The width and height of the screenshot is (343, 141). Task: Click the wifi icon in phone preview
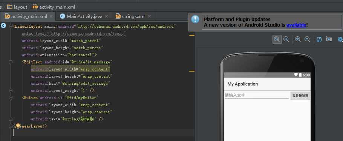pyautogui.click(x=296, y=75)
